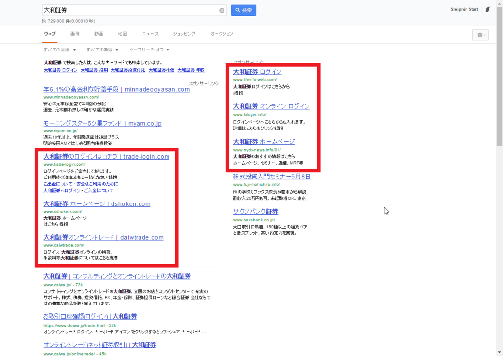Open the official 大和証券 コンサルティング result
The width and height of the screenshot is (503, 356).
(117, 276)
